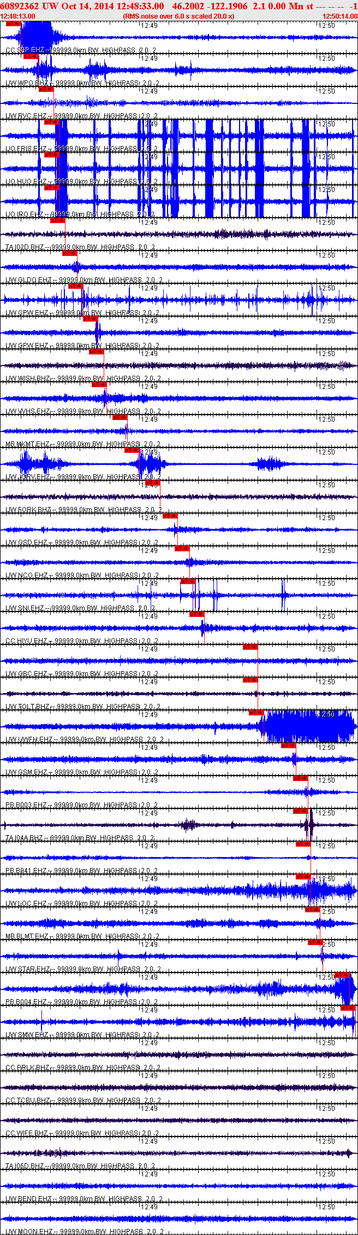Select the xT 4 pick marker on TA.J02D trace
This screenshot has width=358, height=1235.
[57, 220]
